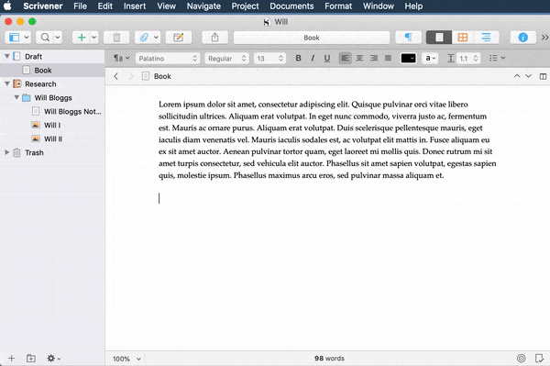
Task: Open the 100% zoom dropdown
Action: pos(126,359)
